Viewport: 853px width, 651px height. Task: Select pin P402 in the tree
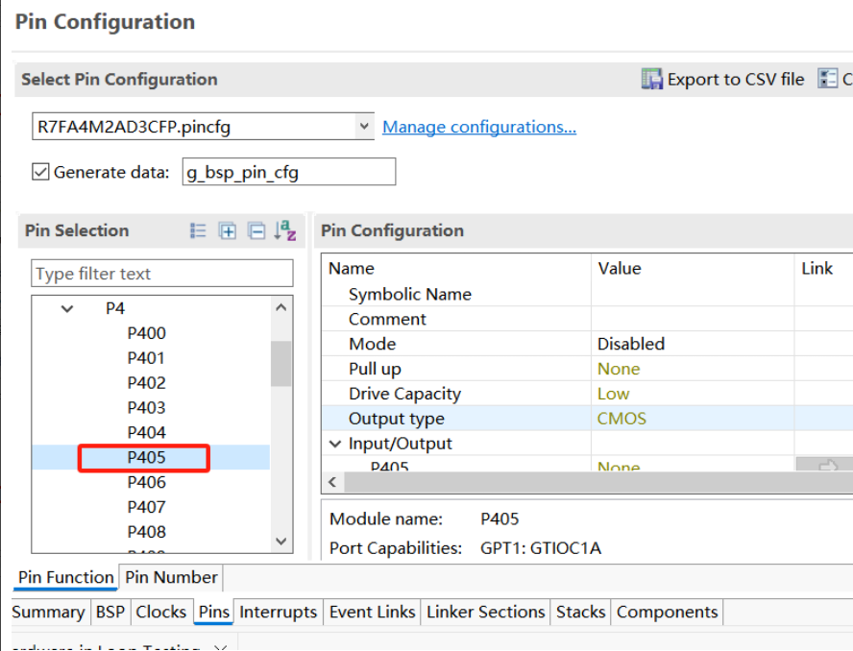[146, 383]
